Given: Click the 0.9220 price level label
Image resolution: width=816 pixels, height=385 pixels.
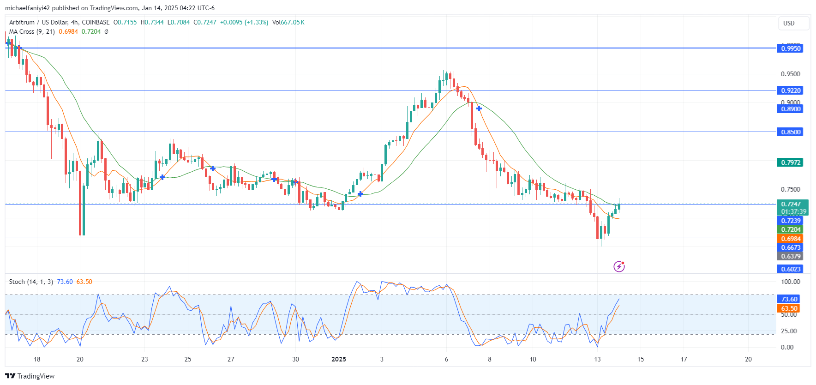Looking at the screenshot, I should pyautogui.click(x=790, y=90).
